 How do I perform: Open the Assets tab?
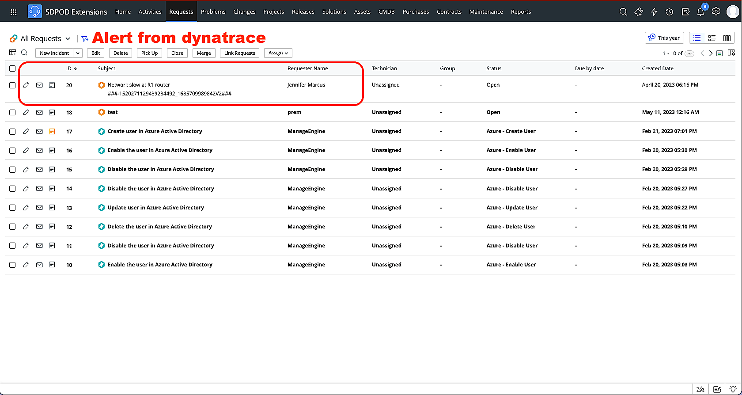[362, 12]
